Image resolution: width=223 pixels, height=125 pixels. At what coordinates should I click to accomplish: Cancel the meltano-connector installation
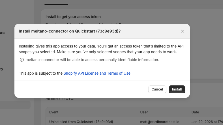[157, 89]
